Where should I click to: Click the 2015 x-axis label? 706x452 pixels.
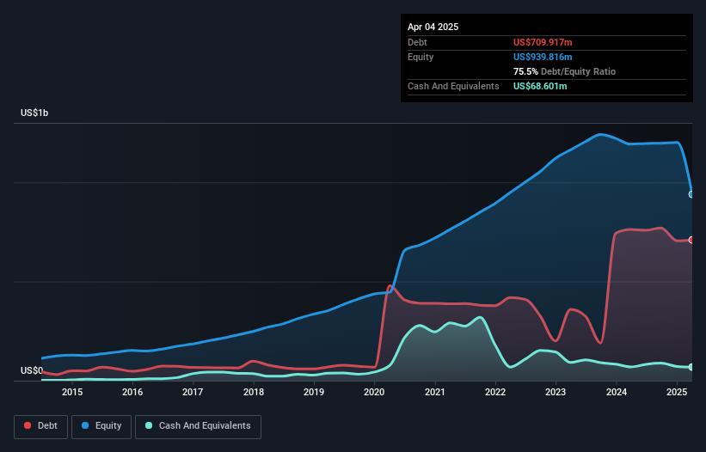[x=72, y=392]
